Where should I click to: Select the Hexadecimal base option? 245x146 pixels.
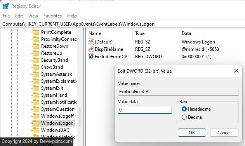click(196, 109)
